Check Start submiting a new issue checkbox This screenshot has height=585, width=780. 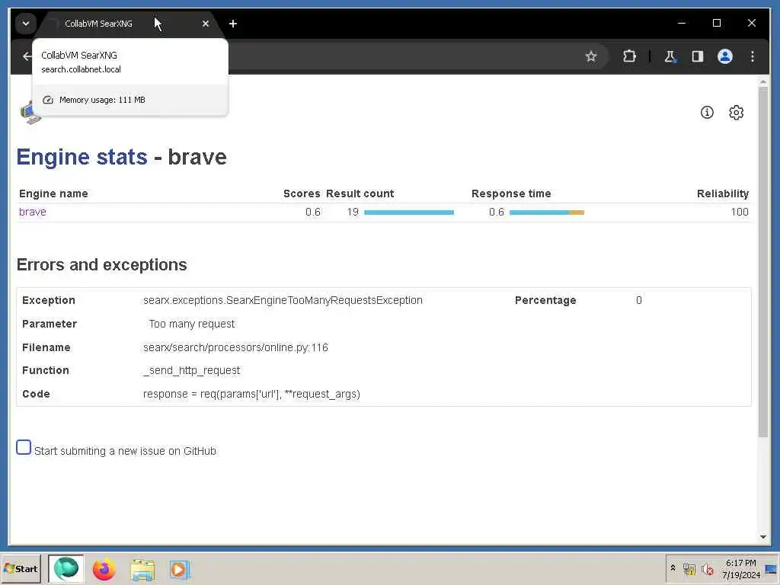(x=24, y=447)
